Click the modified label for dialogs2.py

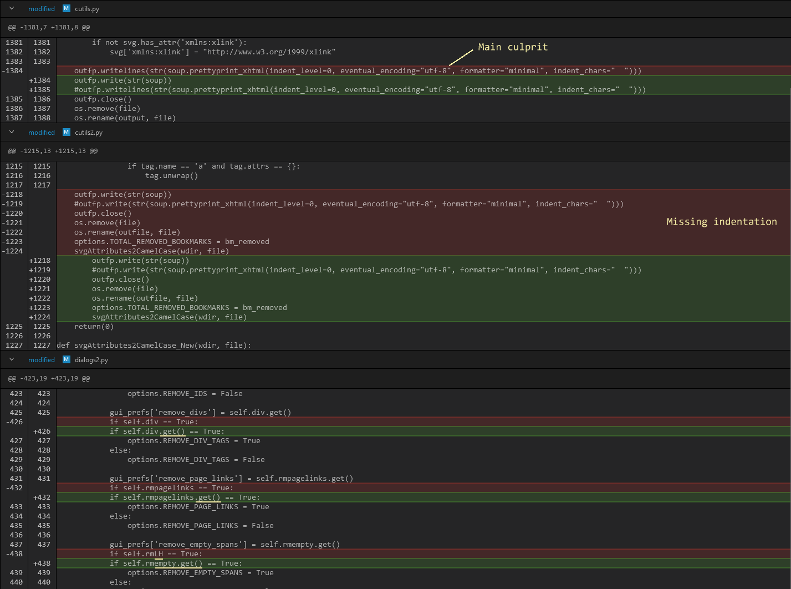(x=42, y=360)
